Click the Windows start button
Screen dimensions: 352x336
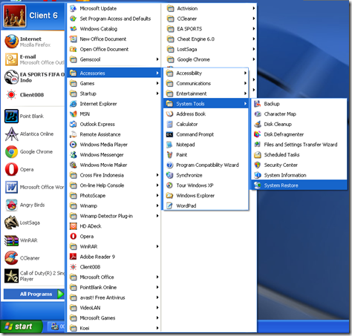[21, 326]
